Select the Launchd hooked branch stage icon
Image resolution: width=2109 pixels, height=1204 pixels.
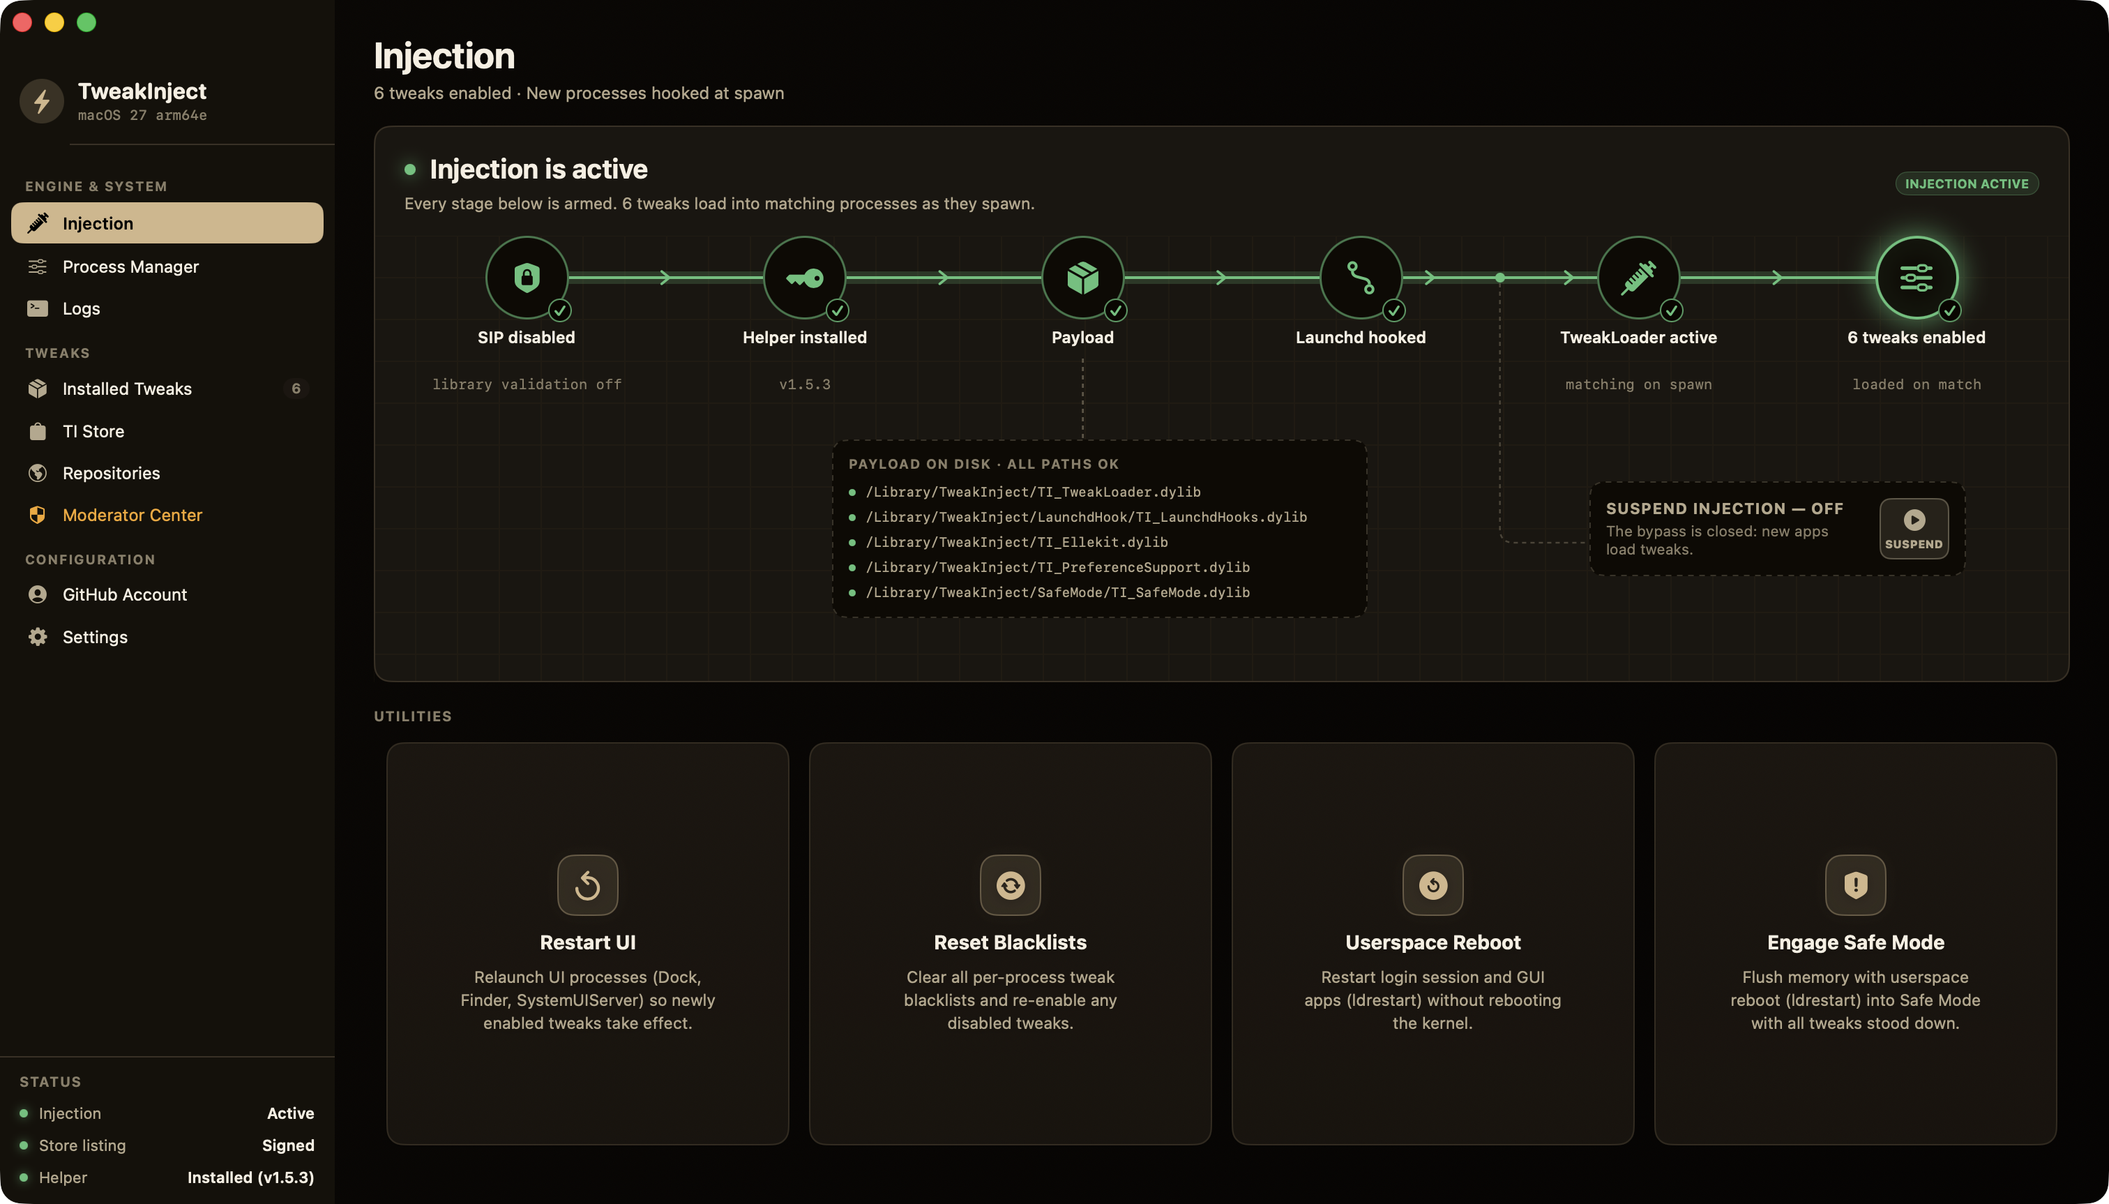click(1360, 278)
